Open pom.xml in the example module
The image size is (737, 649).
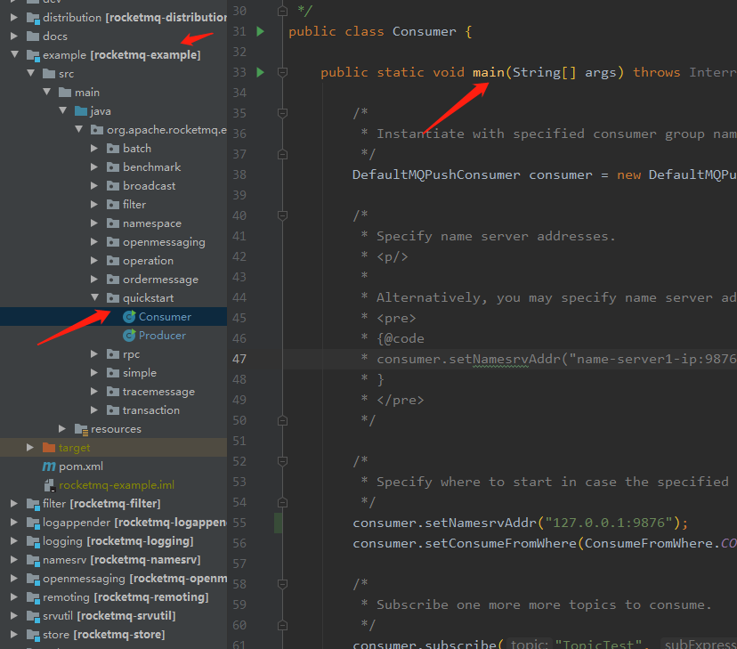(81, 466)
